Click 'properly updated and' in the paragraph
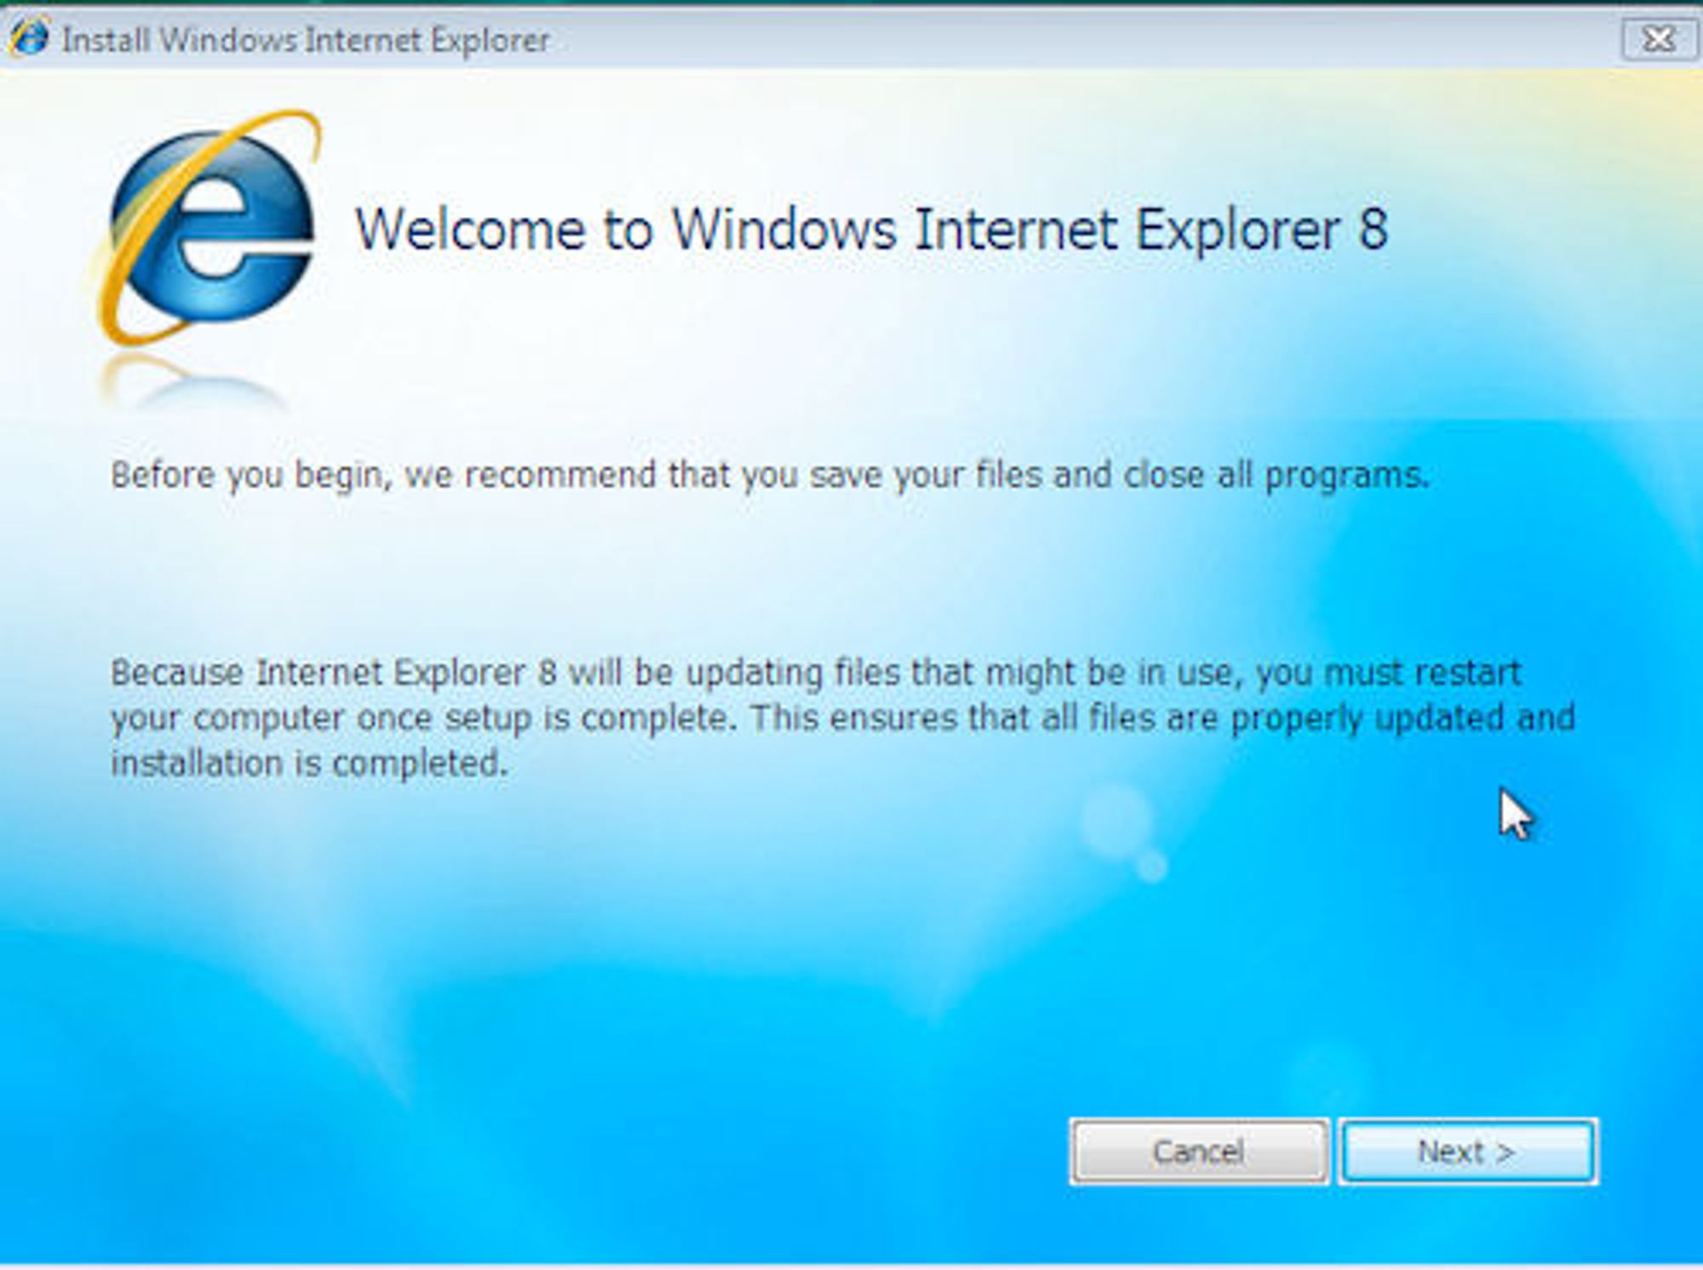Screen dimensions: 1703x1270 (1403, 718)
